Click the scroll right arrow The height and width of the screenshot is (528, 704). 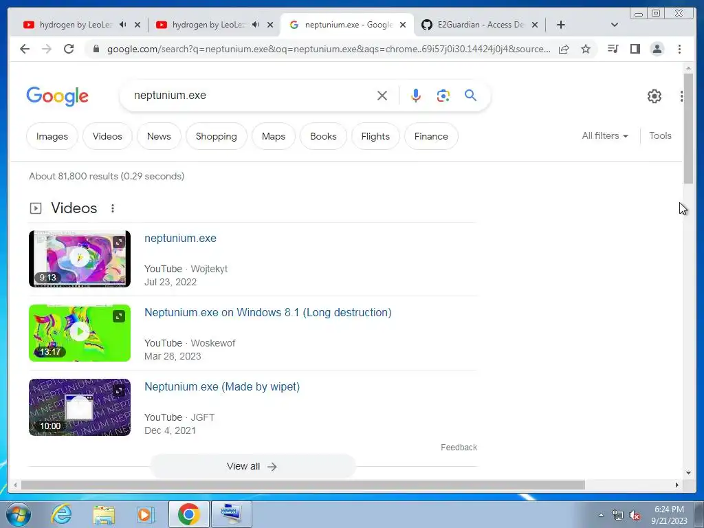click(x=677, y=485)
